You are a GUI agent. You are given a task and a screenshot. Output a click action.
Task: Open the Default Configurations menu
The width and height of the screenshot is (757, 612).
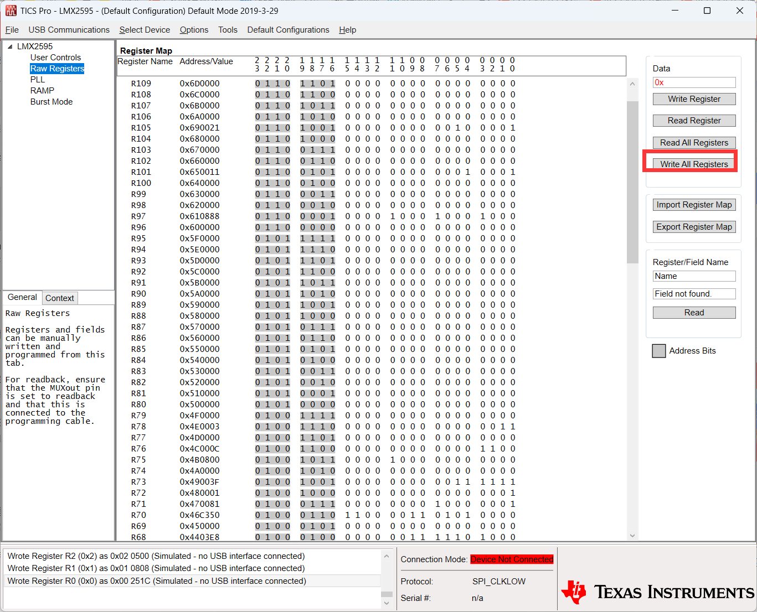click(288, 30)
